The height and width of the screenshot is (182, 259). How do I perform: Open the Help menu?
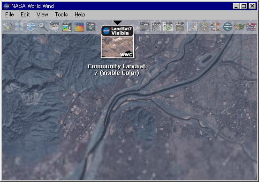(x=80, y=15)
